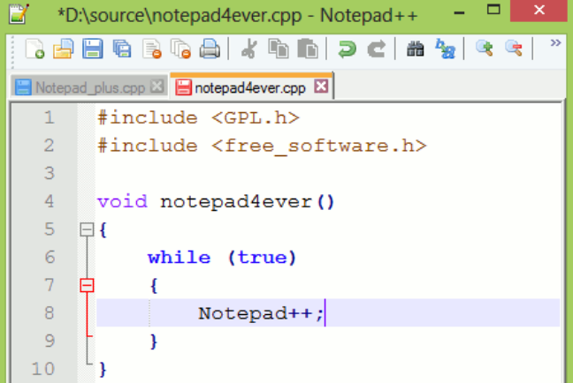Collapse function fold at line 5
This screenshot has height=383, width=573.
click(x=87, y=229)
